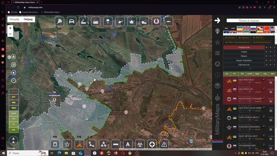The width and height of the screenshot is (277, 156).
Task: Tick the checkbox for НАСОСНАЯ СТАНЦИЯ event
Action: pyautogui.click(x=271, y=101)
